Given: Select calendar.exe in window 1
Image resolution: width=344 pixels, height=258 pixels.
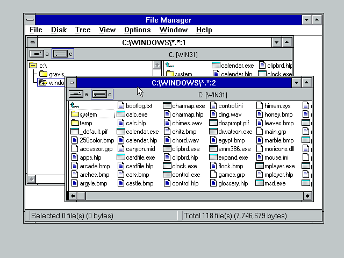Looking at the screenshot, I should pos(233,66).
